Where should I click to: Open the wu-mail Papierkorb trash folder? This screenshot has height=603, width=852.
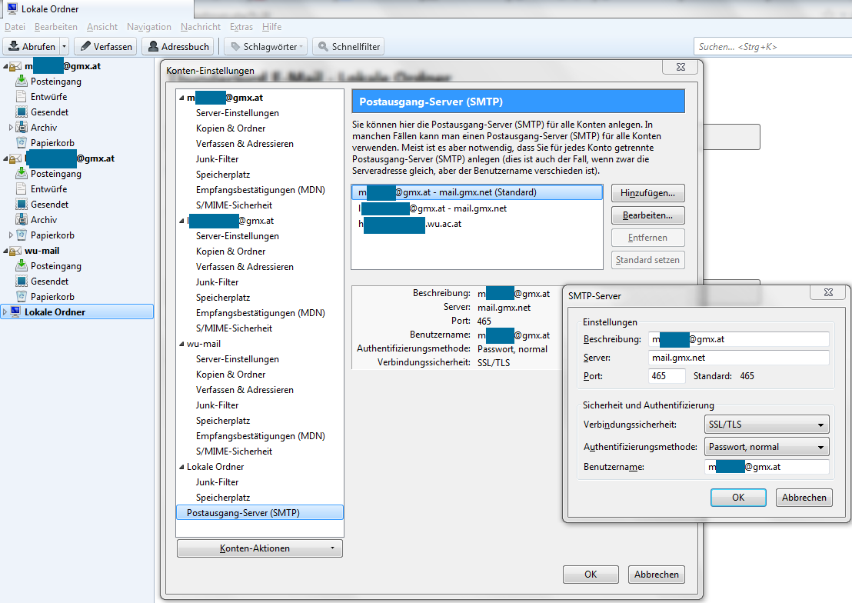pyautogui.click(x=52, y=297)
